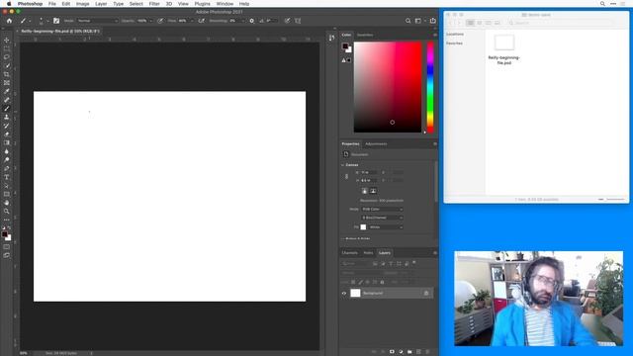633x356 pixels.
Task: Switch to the Paths tab
Action: [368, 253]
